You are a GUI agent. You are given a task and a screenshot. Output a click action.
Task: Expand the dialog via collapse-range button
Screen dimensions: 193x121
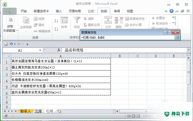[177, 37]
